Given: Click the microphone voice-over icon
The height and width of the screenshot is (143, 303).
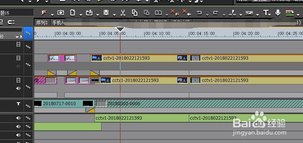Looking at the screenshot, I should (278, 13).
